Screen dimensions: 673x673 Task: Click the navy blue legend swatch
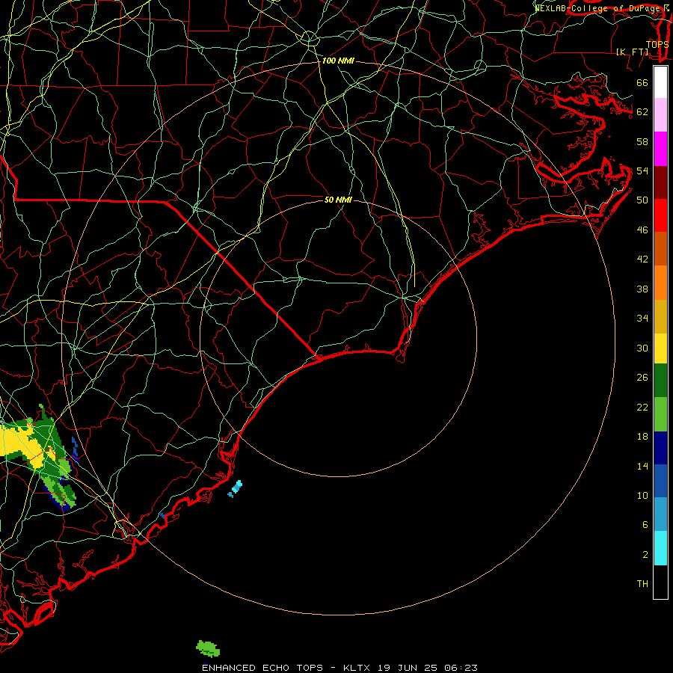(x=660, y=448)
